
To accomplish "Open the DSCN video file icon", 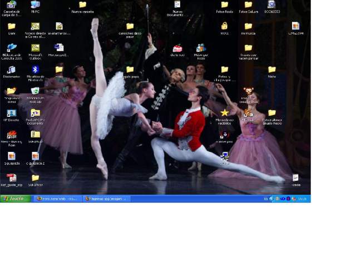I will (272, 4).
